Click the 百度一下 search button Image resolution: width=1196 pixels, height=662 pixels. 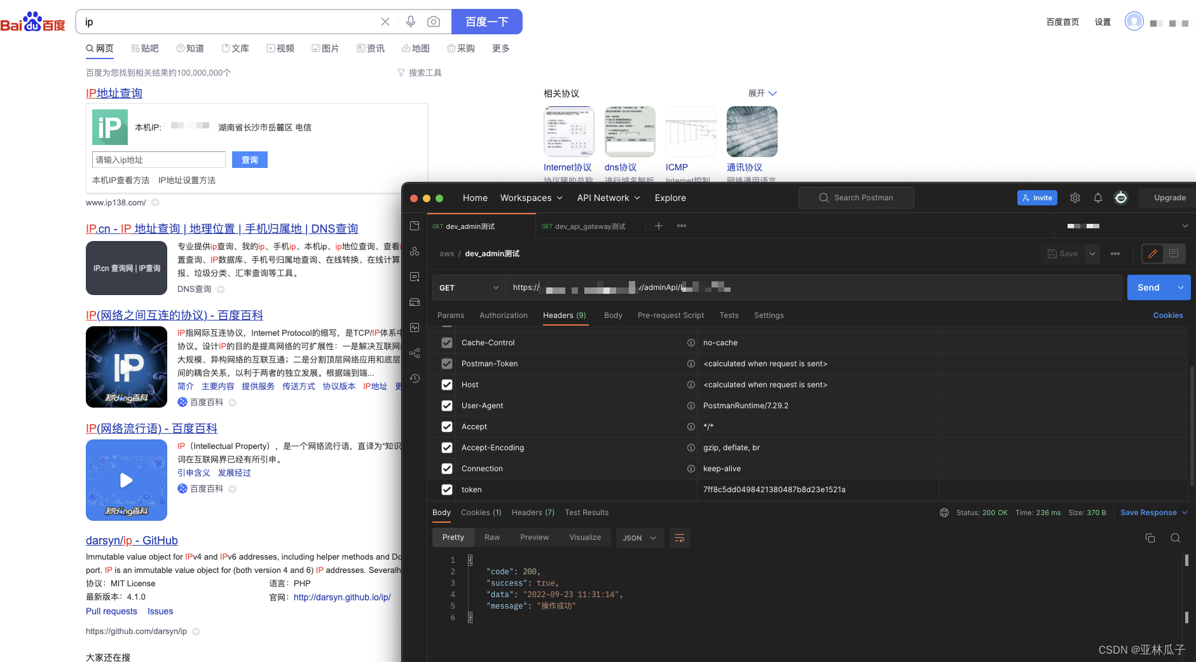coord(487,21)
